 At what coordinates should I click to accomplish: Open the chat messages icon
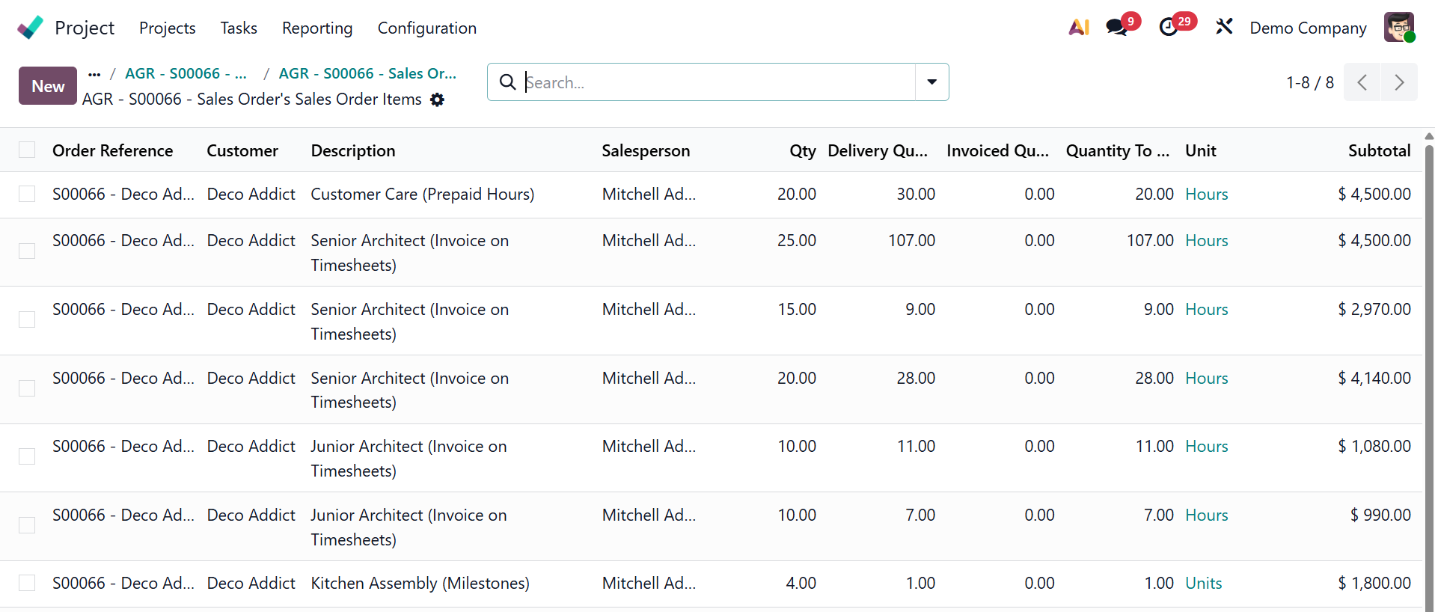1117,28
